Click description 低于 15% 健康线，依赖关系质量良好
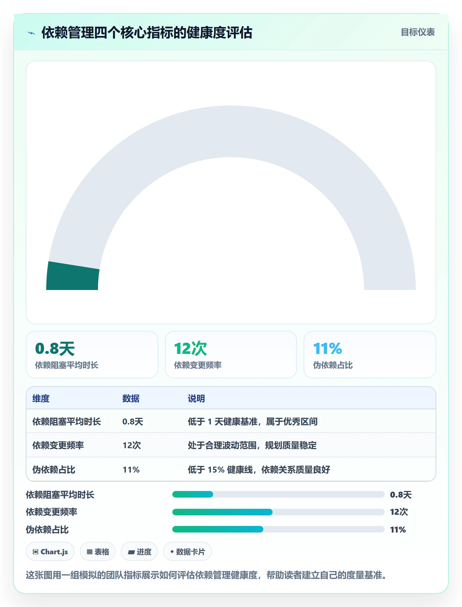Screen dimensions: 462x607 (259, 470)
